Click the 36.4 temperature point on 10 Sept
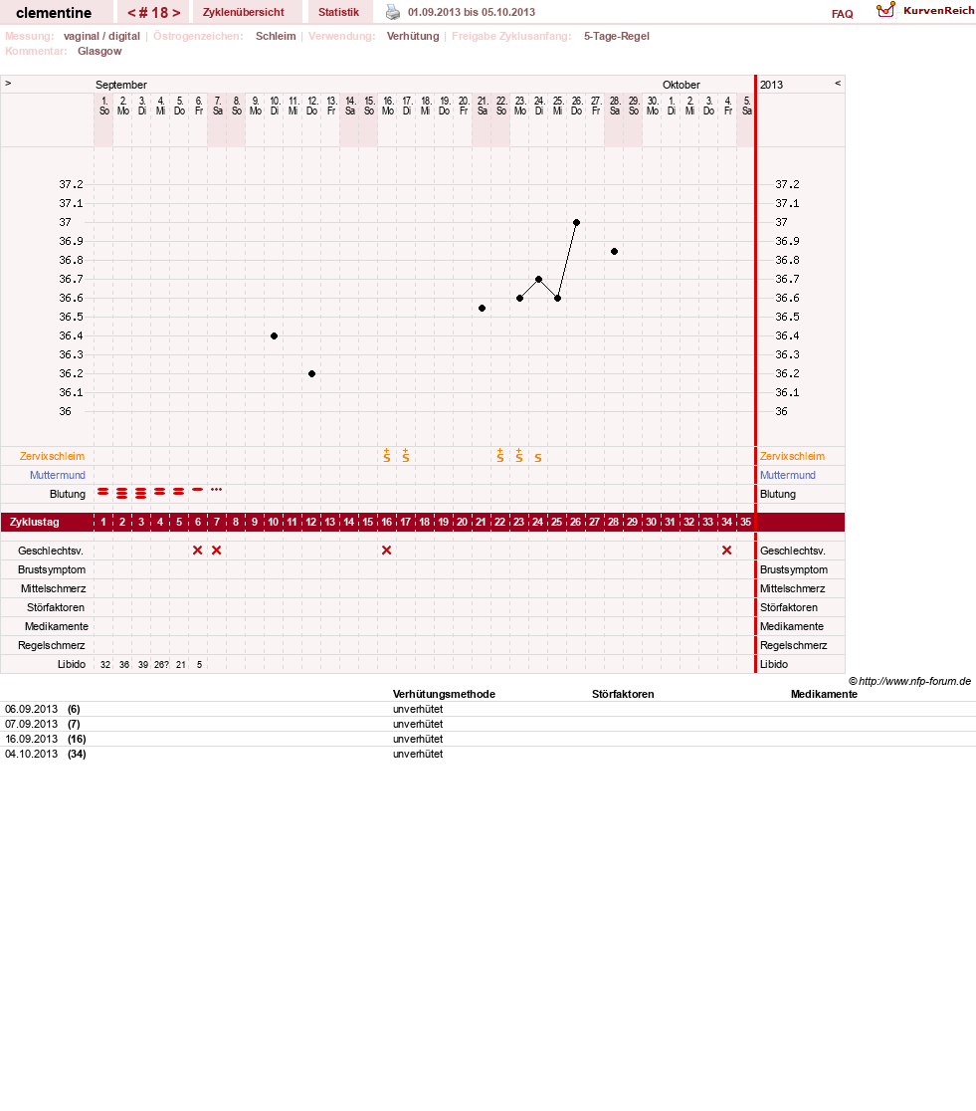The width and height of the screenshot is (976, 1111). 275,335
